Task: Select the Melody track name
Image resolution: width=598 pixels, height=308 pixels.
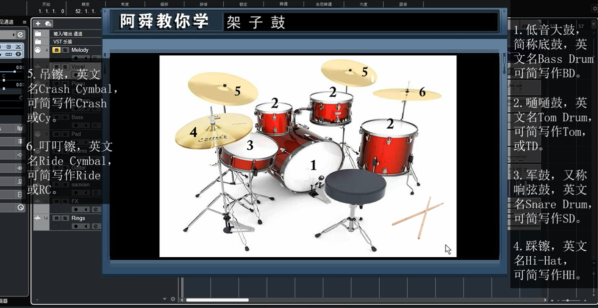Action: click(80, 50)
